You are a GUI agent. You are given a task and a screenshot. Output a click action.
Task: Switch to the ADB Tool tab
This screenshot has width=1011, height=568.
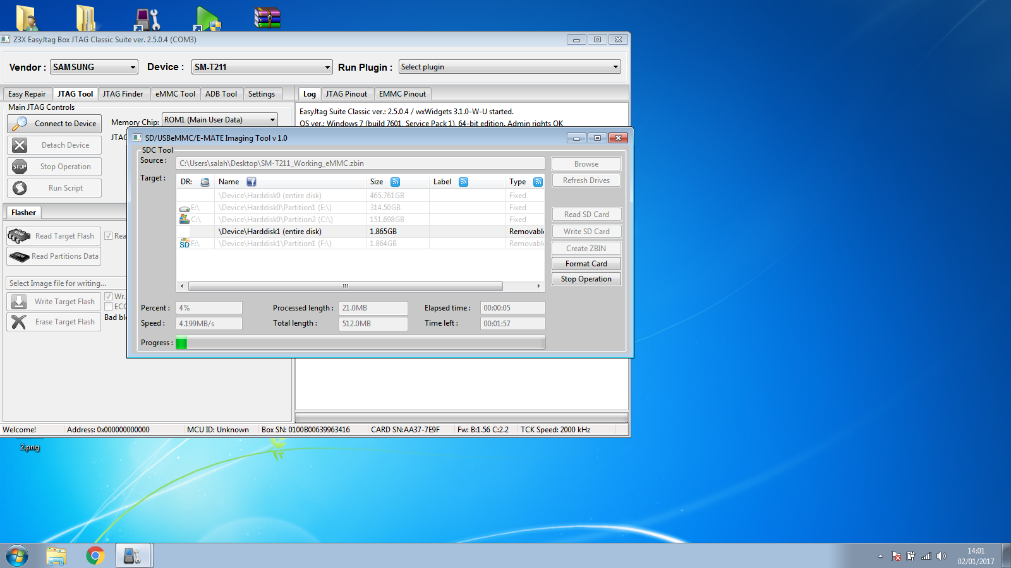(221, 94)
